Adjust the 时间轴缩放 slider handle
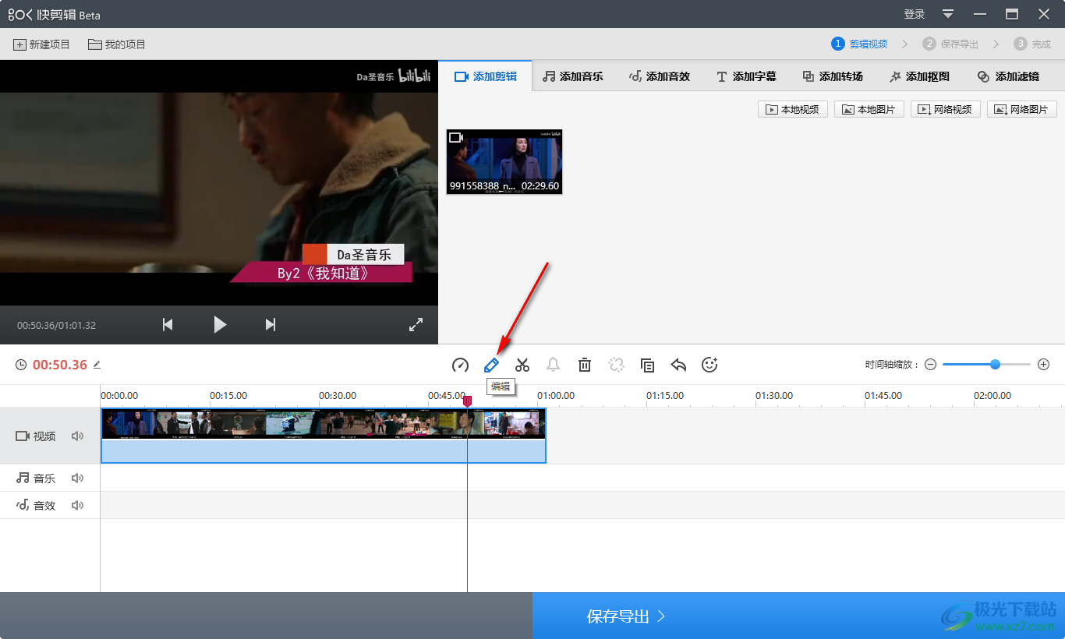Viewport: 1065px width, 639px height. [995, 365]
